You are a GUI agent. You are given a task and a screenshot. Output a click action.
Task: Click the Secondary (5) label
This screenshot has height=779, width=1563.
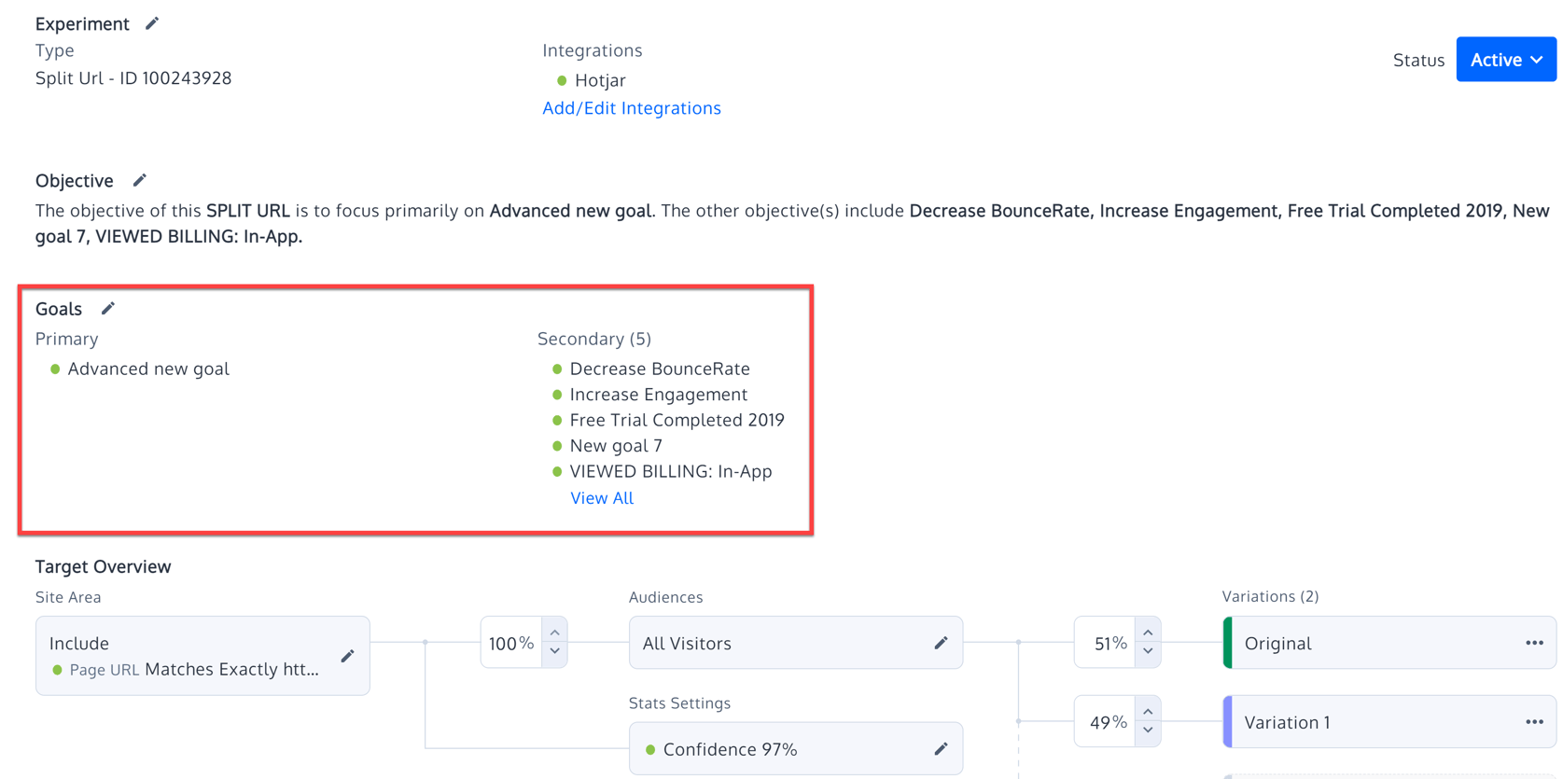(594, 339)
